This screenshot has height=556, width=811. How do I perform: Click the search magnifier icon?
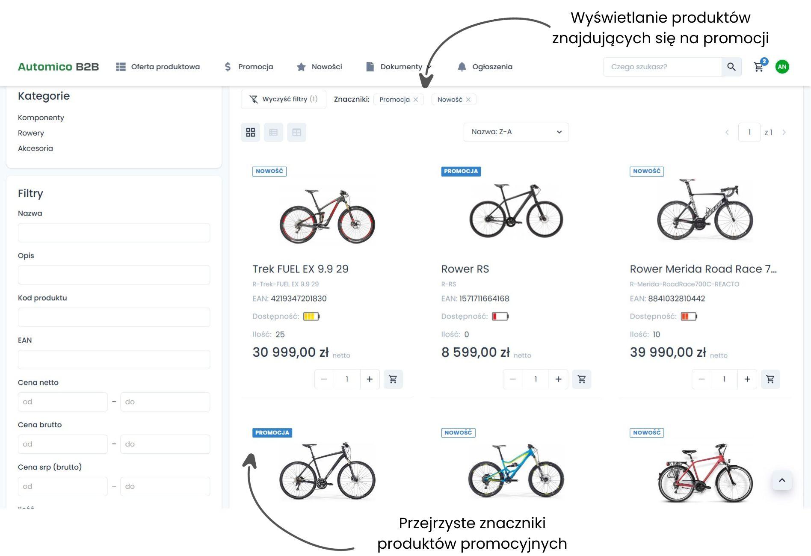click(731, 67)
